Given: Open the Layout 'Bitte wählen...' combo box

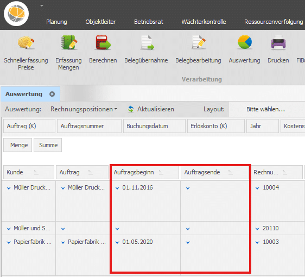Looking at the screenshot, I should point(267,109).
